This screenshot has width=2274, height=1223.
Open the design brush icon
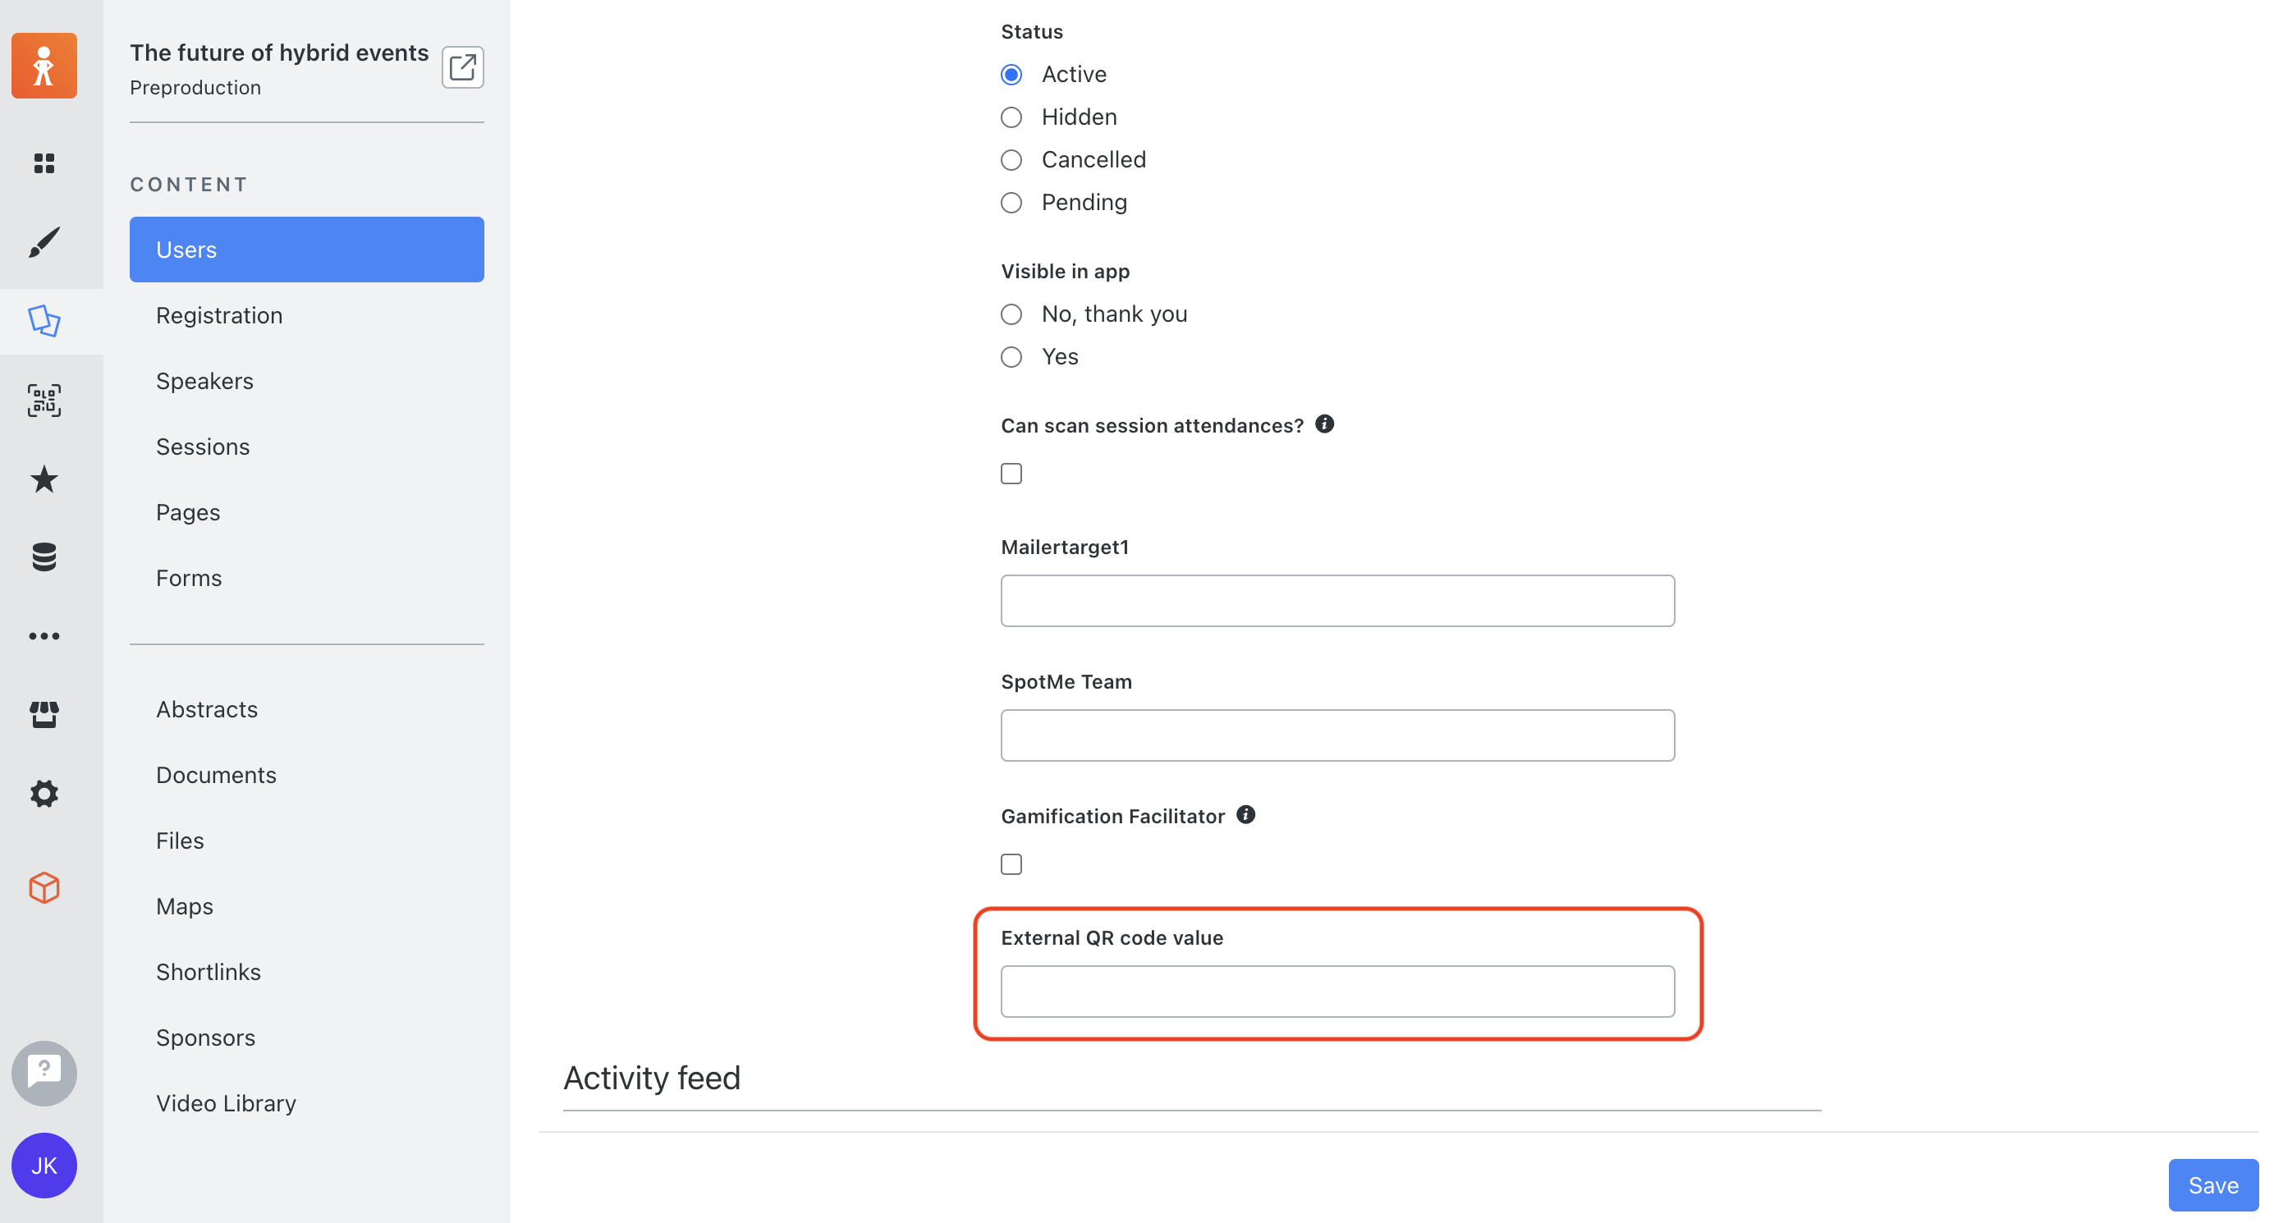click(x=44, y=242)
